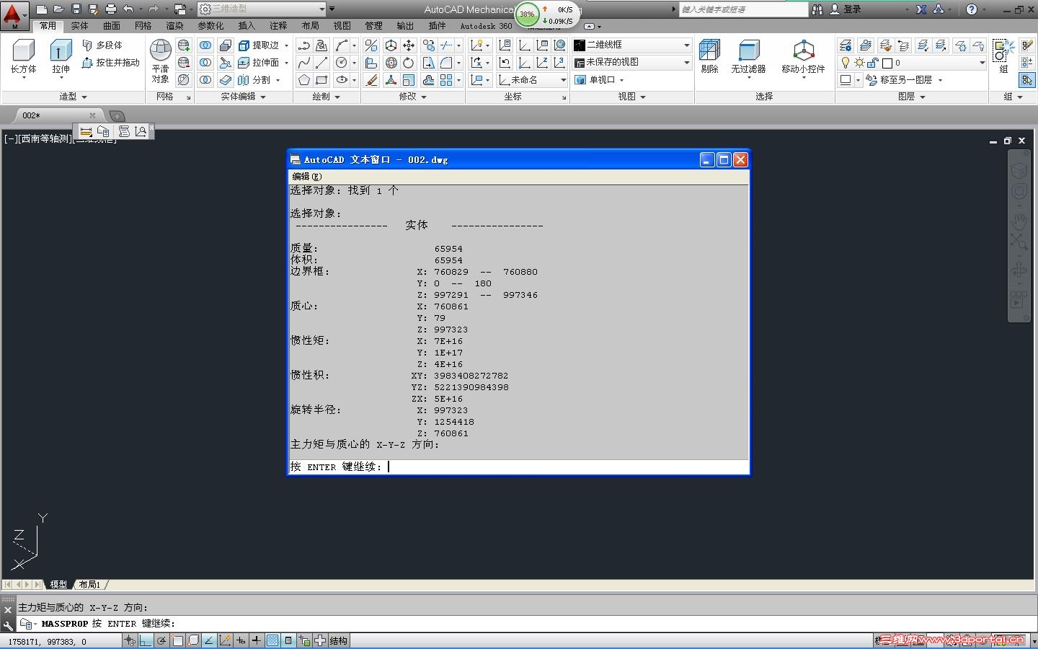The image size is (1038, 649).
Task: Toggle object snap tracking in status bar
Action: coord(209,640)
